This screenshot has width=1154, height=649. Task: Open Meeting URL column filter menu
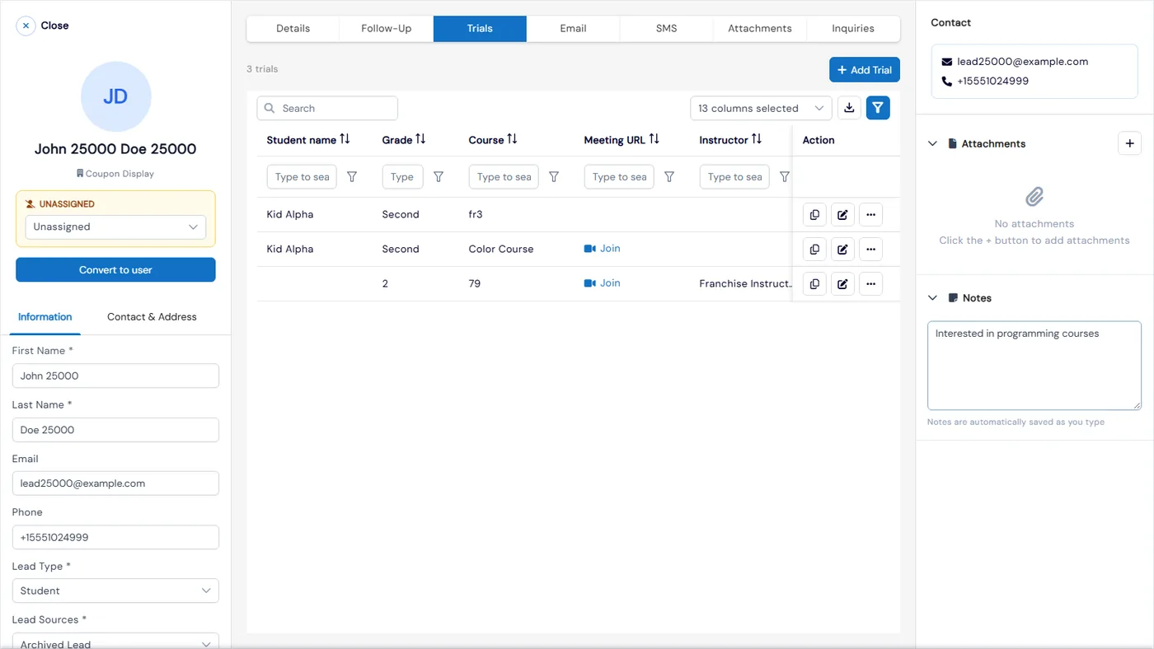pos(669,177)
